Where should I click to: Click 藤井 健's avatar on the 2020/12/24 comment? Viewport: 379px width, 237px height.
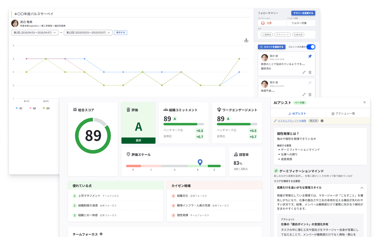(265, 57)
